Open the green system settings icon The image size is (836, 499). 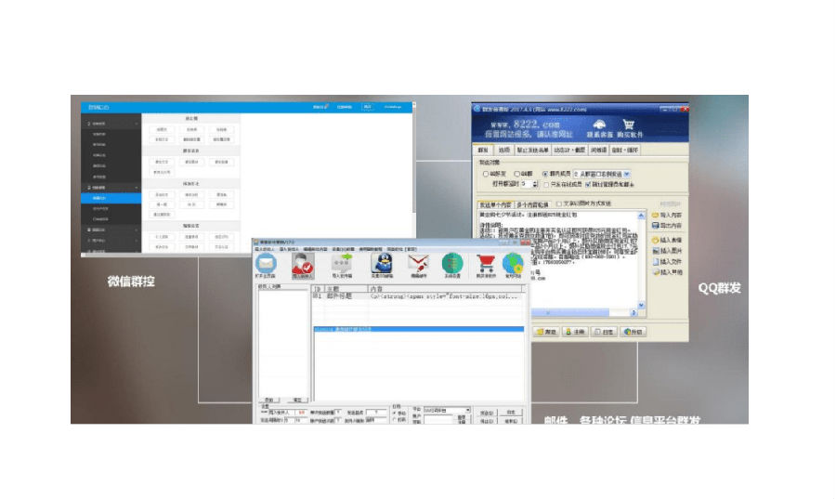pyautogui.click(x=452, y=264)
